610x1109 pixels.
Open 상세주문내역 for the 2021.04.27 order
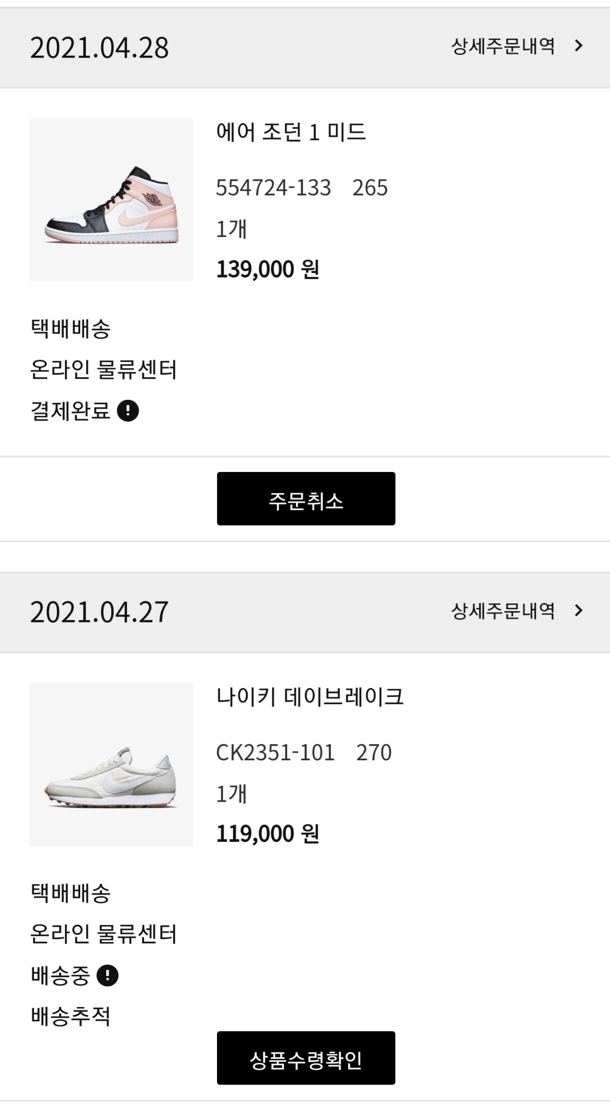[503, 611]
